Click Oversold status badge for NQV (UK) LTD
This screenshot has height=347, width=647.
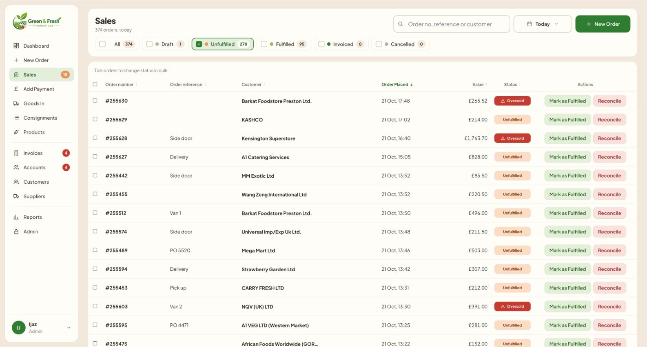point(512,307)
